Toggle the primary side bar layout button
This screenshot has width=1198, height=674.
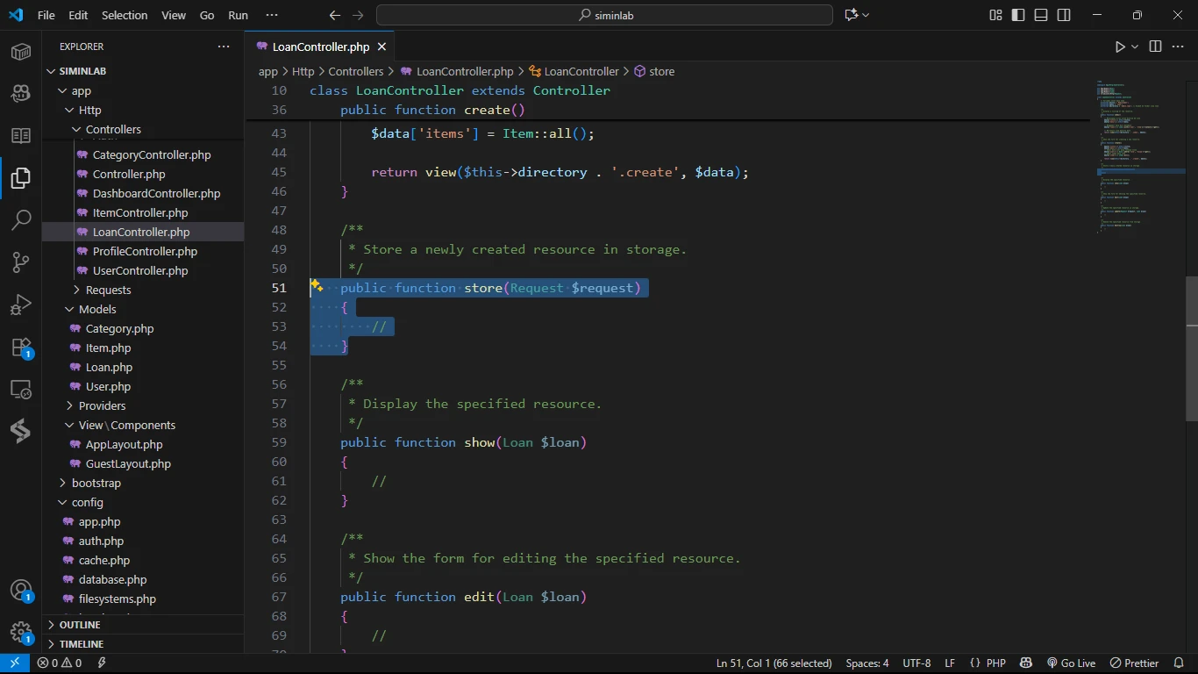(1018, 15)
